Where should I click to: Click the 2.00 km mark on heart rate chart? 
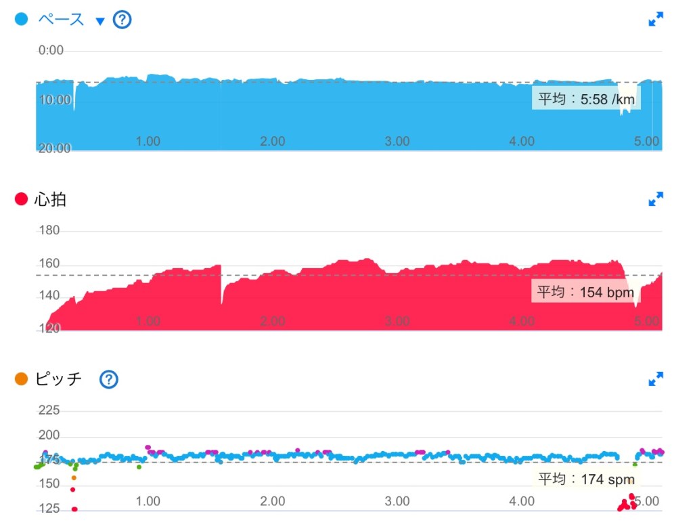click(272, 321)
